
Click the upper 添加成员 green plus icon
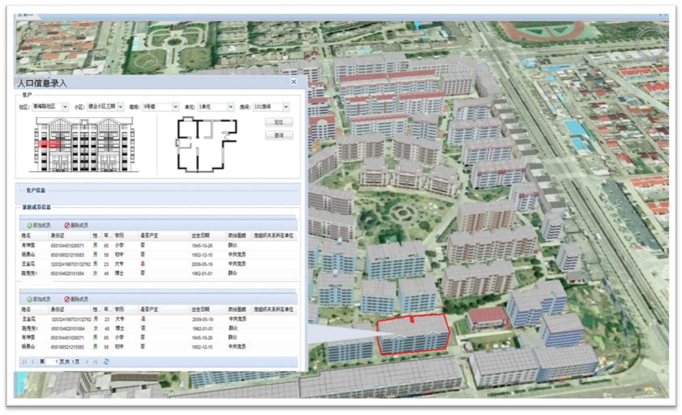tap(30, 225)
